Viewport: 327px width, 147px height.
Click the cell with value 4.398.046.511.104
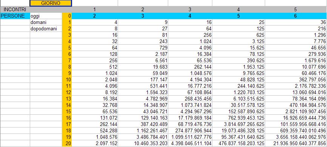coord(190,143)
